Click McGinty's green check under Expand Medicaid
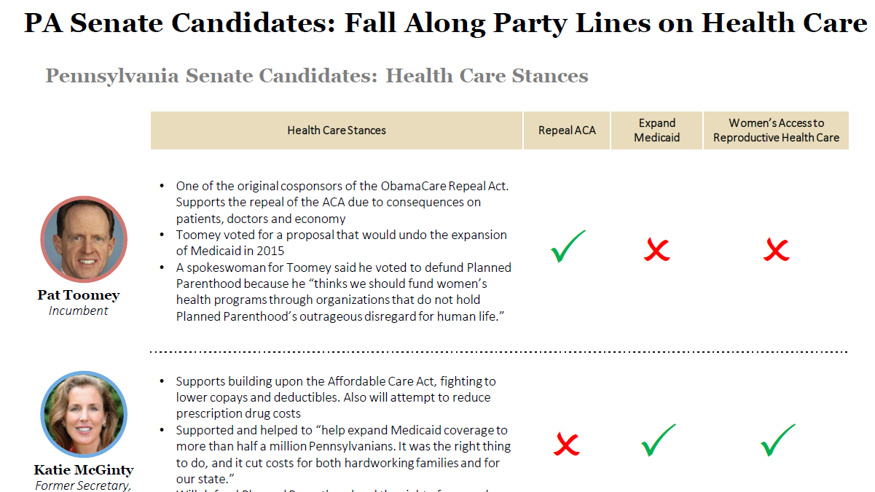Viewport: 875px width, 492px height. coord(658,441)
